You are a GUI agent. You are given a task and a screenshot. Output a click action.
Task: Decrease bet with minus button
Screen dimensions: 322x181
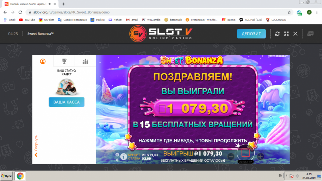pyautogui.click(x=231, y=157)
